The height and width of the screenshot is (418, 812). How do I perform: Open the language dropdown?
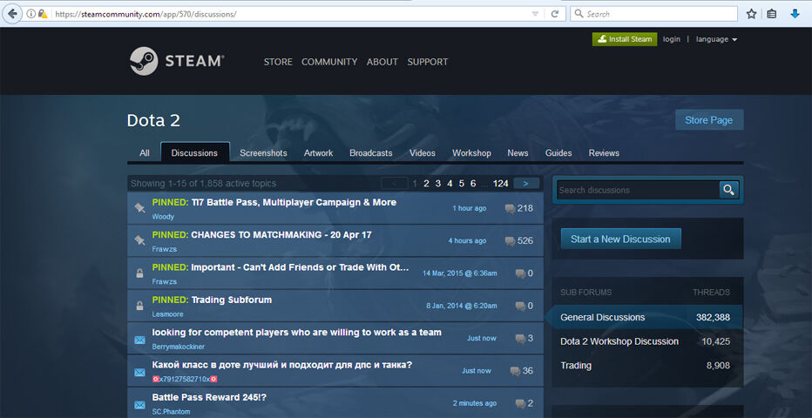coord(716,39)
